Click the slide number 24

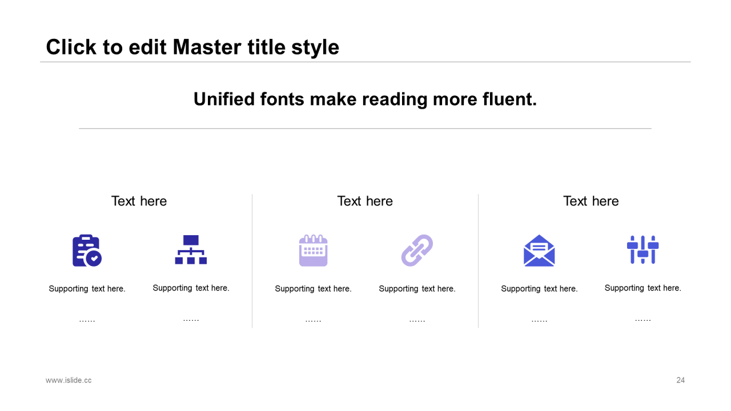point(680,380)
